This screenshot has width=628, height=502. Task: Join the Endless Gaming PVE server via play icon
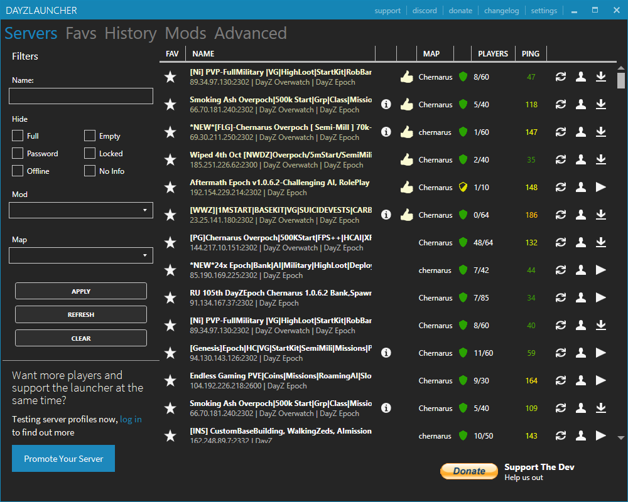tap(601, 380)
